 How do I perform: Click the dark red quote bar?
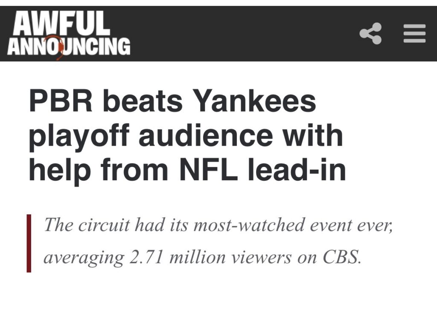click(x=29, y=243)
